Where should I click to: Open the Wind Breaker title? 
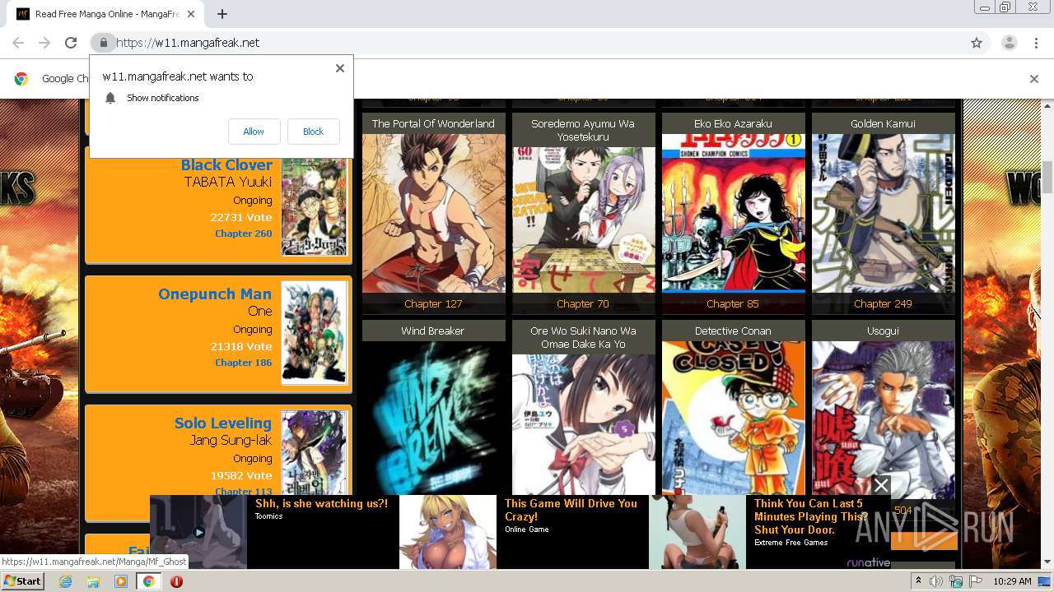(433, 331)
